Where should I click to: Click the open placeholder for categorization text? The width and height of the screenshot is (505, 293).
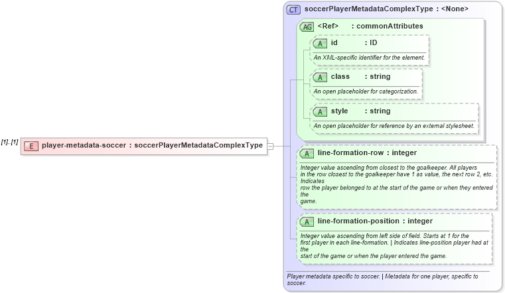tap(366, 91)
